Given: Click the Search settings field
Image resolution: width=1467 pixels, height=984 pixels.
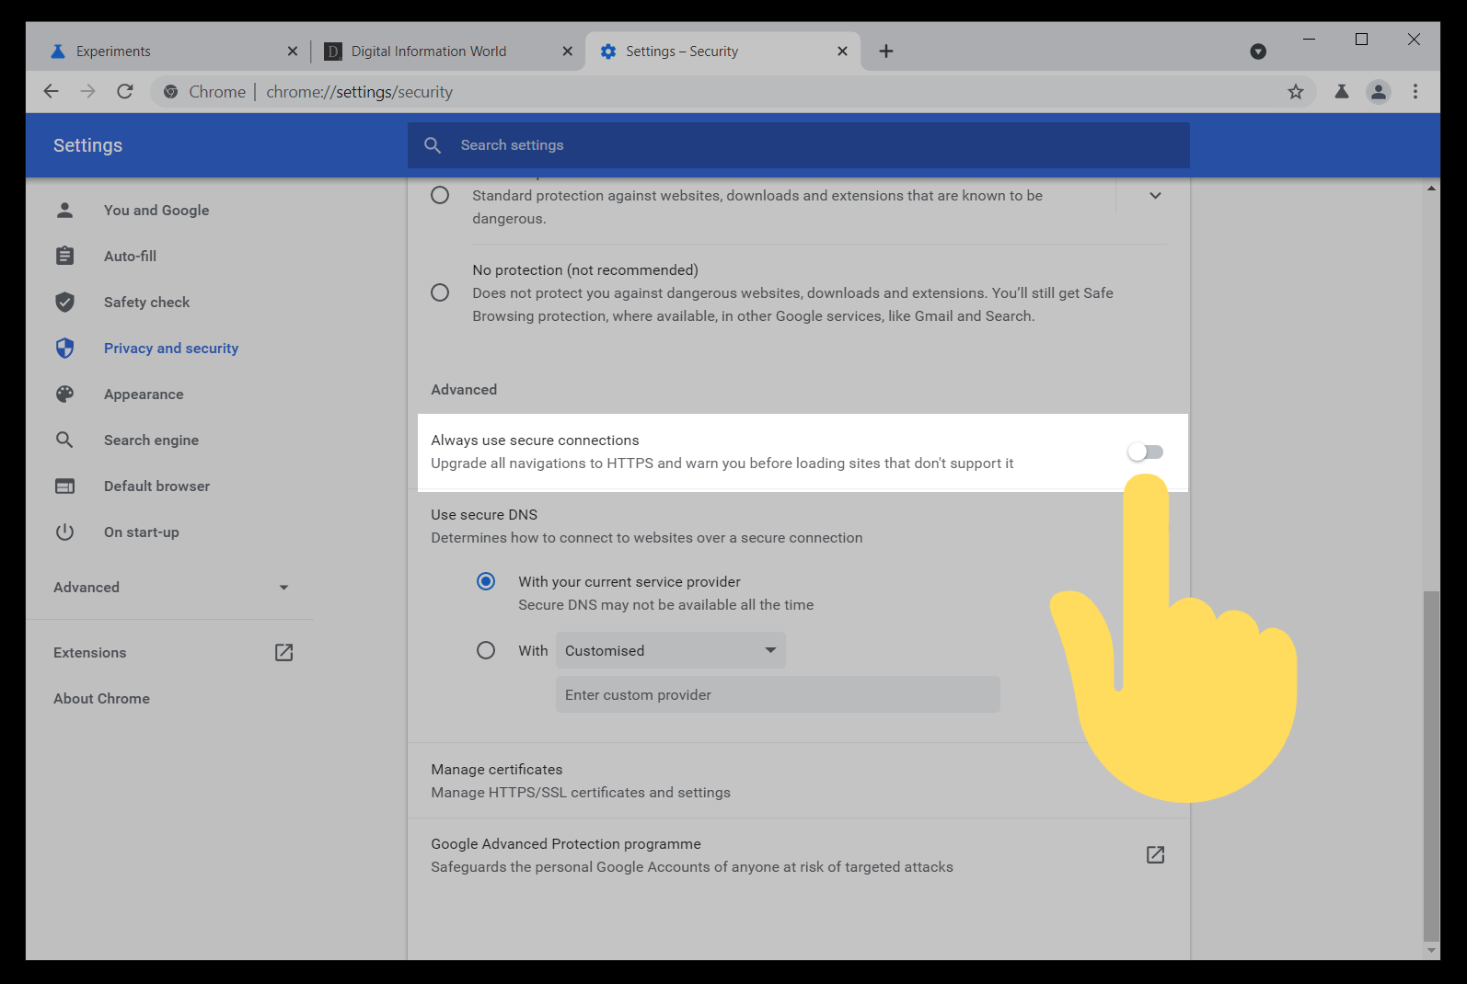Looking at the screenshot, I should click(x=799, y=145).
